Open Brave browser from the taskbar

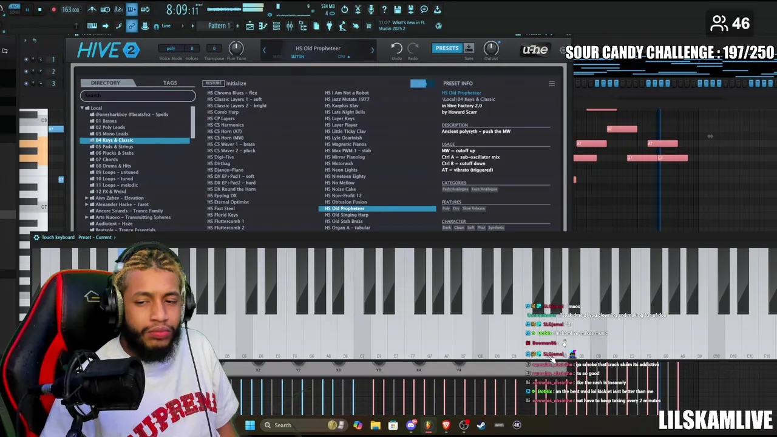point(446,425)
